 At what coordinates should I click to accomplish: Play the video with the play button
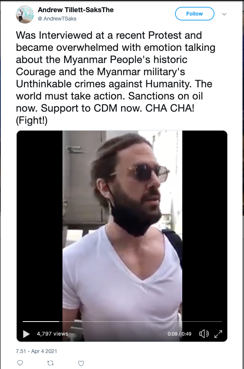[27, 334]
